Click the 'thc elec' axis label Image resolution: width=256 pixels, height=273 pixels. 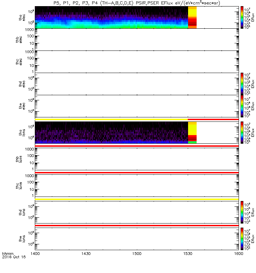(19, 62)
